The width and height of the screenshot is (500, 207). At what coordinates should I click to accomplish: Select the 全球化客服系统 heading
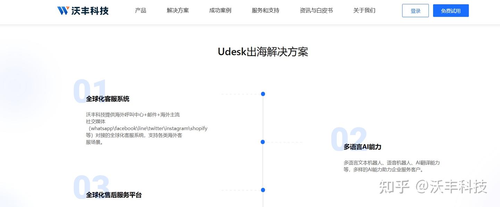[x=108, y=99]
